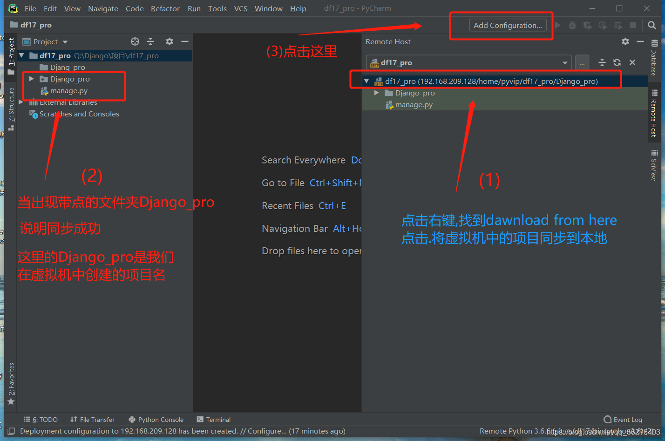Image resolution: width=665 pixels, height=441 pixels.
Task: Click the locate target icon in Project panel
Action: 135,41
